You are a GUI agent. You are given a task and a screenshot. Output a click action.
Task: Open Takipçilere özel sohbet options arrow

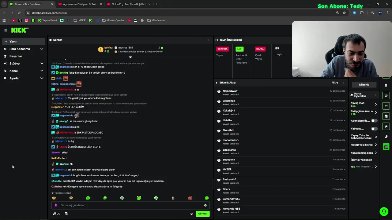pyautogui.click(x=376, y=112)
